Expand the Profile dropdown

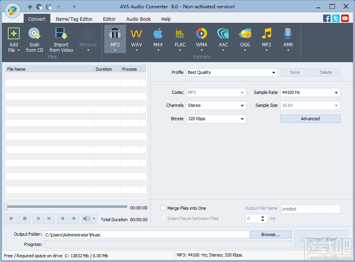click(x=232, y=72)
